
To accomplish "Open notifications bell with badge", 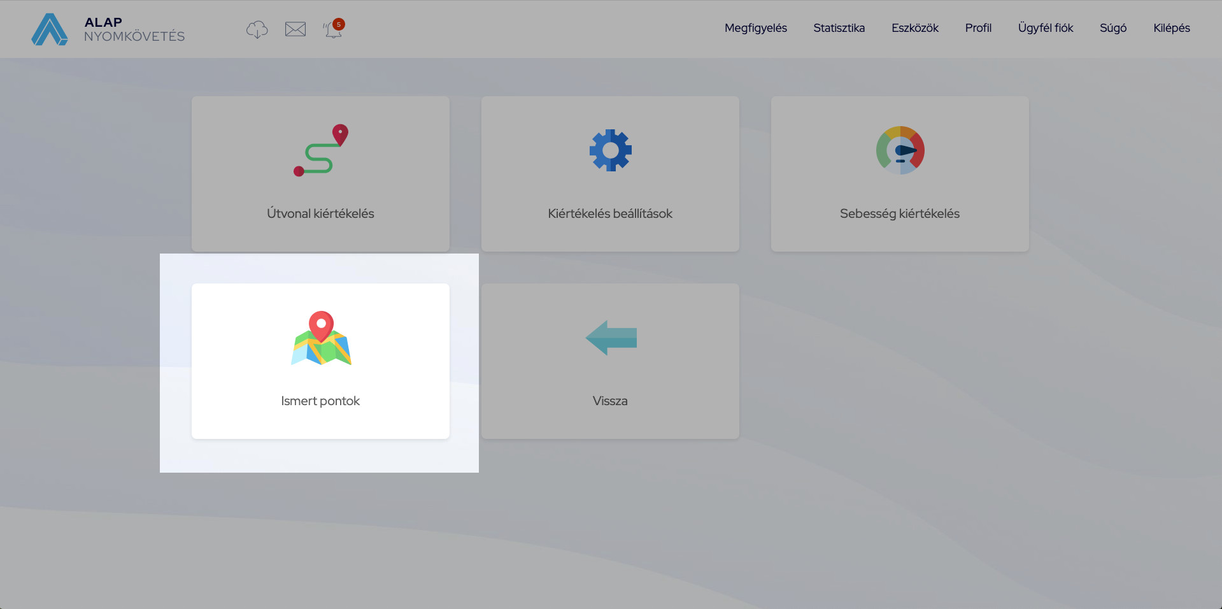I will tap(333, 29).
